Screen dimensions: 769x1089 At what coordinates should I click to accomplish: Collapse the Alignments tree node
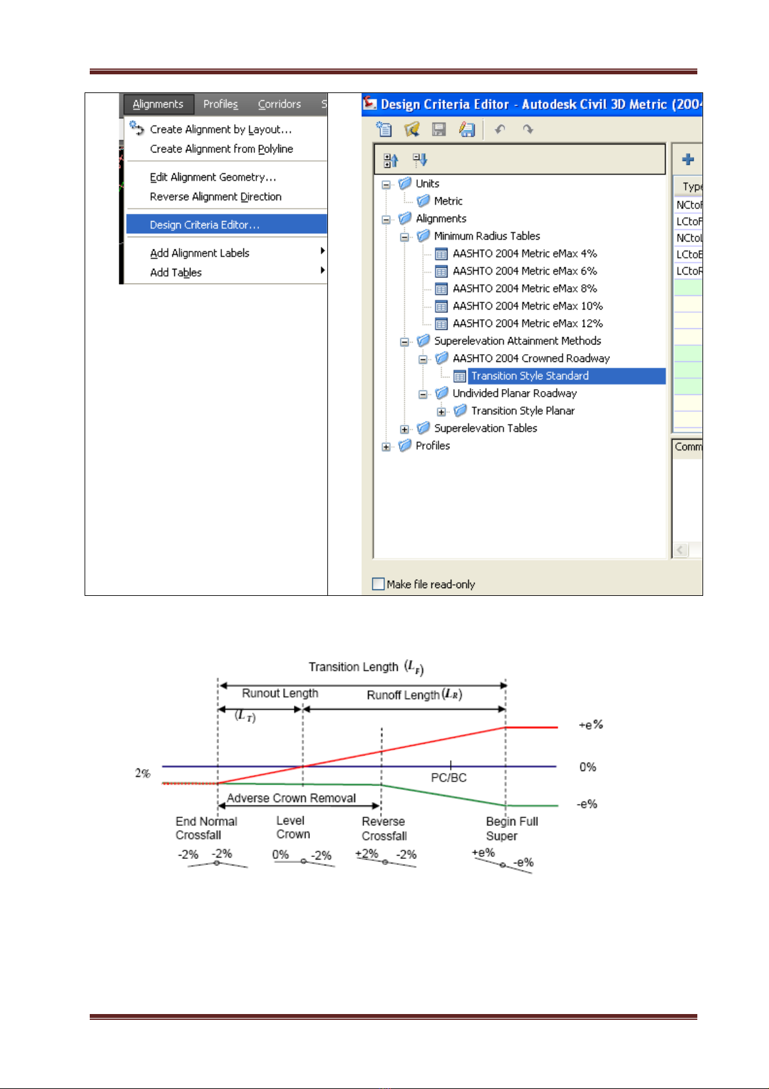point(386,219)
